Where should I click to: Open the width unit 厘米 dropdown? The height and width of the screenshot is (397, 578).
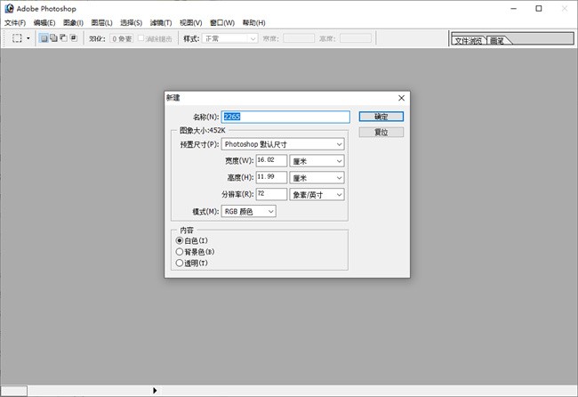coord(317,160)
